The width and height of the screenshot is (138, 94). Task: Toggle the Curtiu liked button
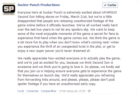pyautogui.click(x=110, y=5)
